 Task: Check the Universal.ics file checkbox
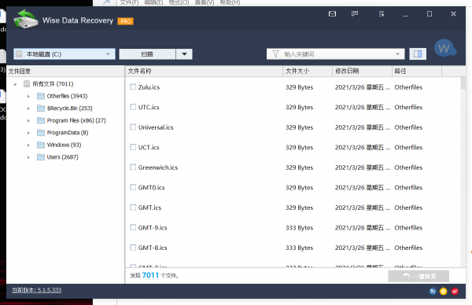coord(133,127)
